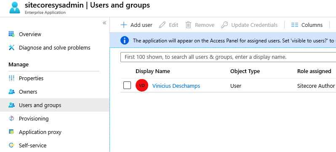
Task: Click the page title 'sitecoresysadmin | Users and groups'
Action: [87, 5]
